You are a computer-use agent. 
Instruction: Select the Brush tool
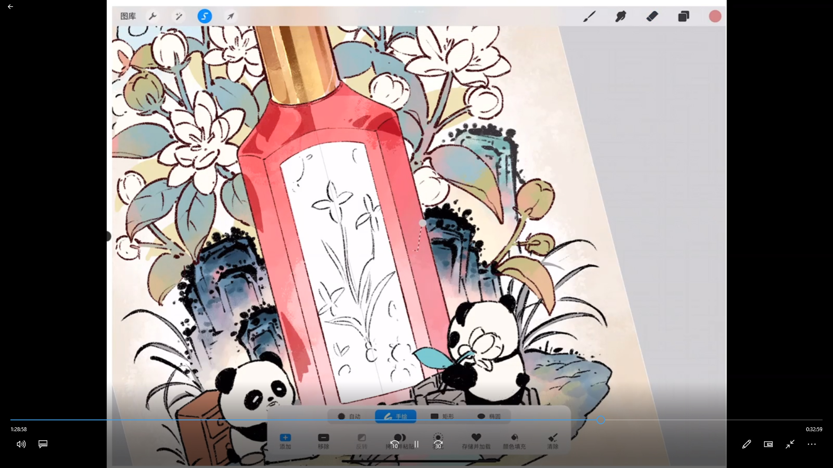pyautogui.click(x=589, y=16)
